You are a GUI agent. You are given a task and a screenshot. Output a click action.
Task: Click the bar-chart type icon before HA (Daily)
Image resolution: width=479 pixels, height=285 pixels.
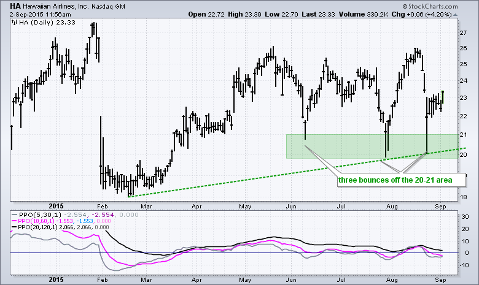14,22
